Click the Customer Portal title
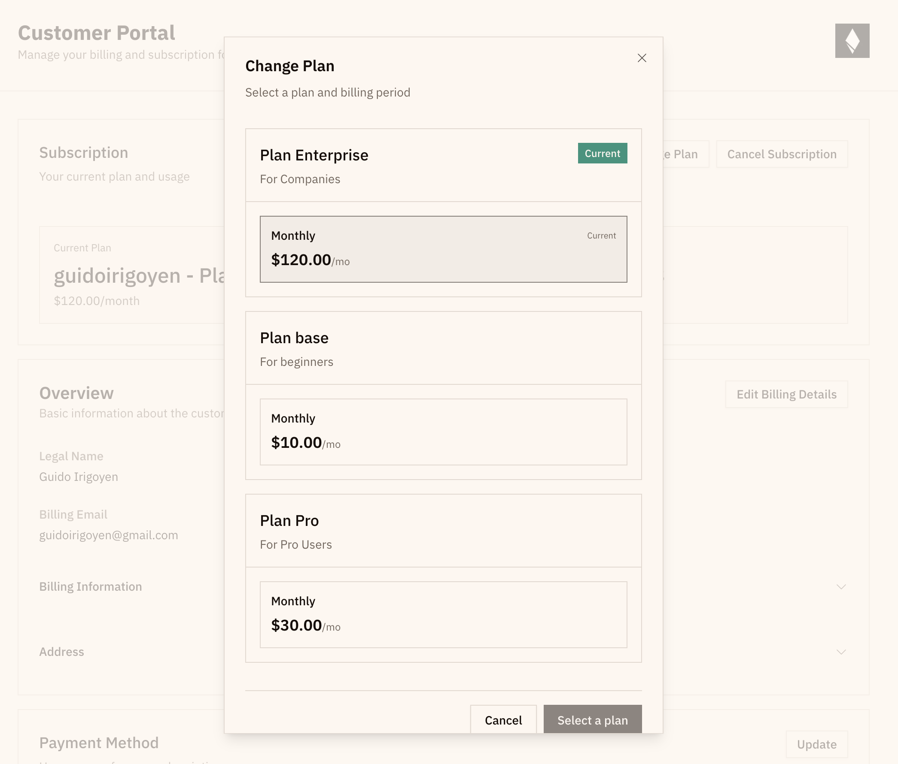This screenshot has height=764, width=898. click(96, 33)
